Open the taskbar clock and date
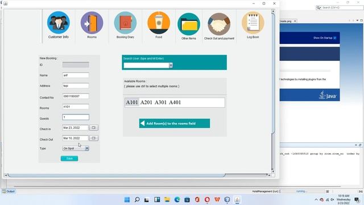This screenshot has width=364, height=205. click(344, 200)
